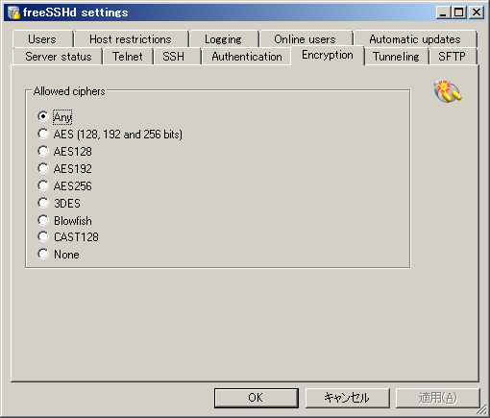Click the Encryption tab
This screenshot has width=490, height=418.
[x=328, y=55]
